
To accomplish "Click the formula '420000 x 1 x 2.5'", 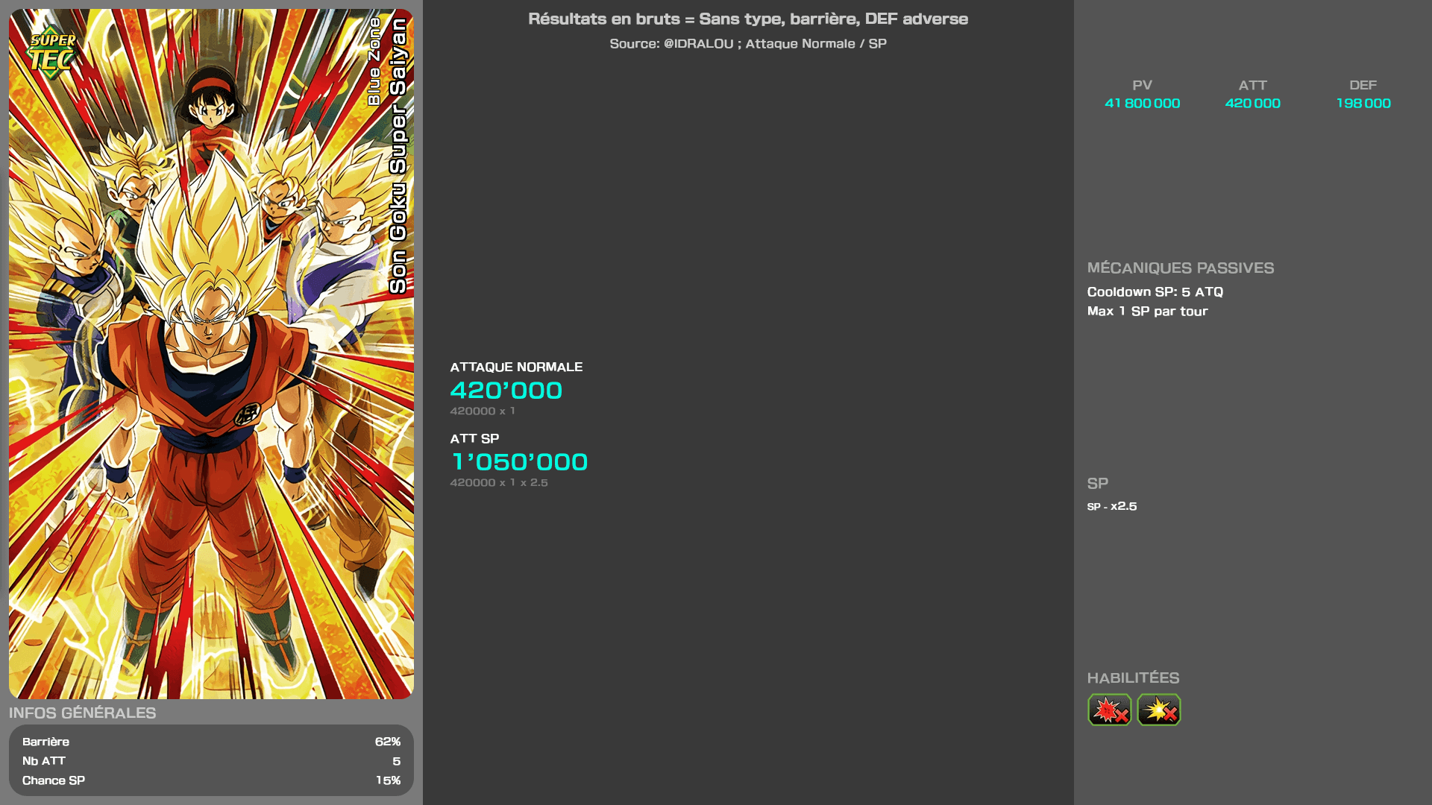I will (x=499, y=482).
